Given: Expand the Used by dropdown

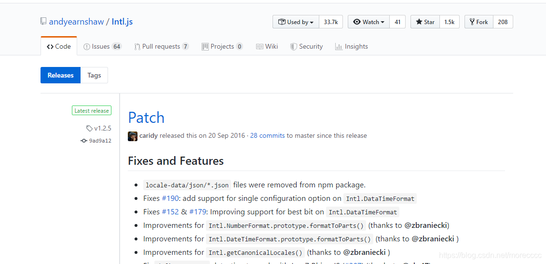Looking at the screenshot, I should [x=296, y=22].
